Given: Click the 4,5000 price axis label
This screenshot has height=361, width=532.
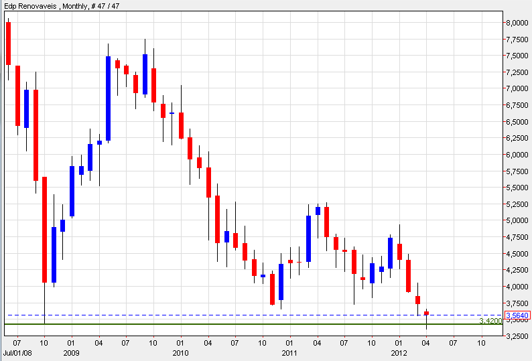Looking at the screenshot, I should click(x=517, y=254).
